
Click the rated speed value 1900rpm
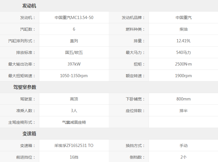pos(184,76)
